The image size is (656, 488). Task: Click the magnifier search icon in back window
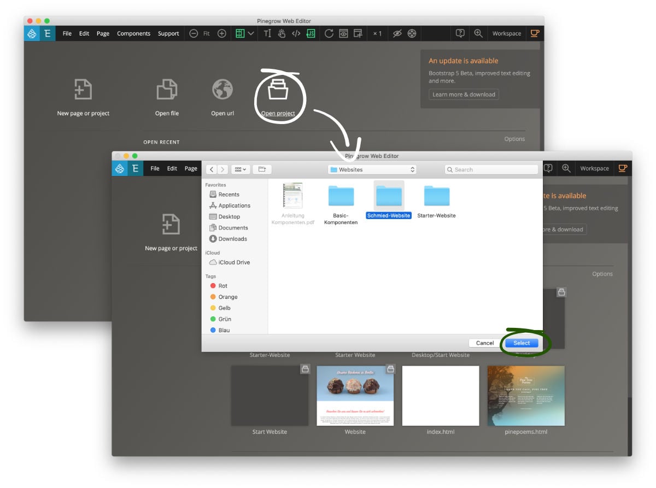(478, 33)
